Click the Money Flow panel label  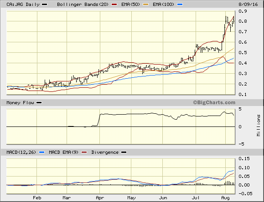(x=20, y=102)
